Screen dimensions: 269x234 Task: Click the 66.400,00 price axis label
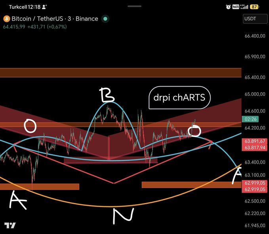click(255, 36)
